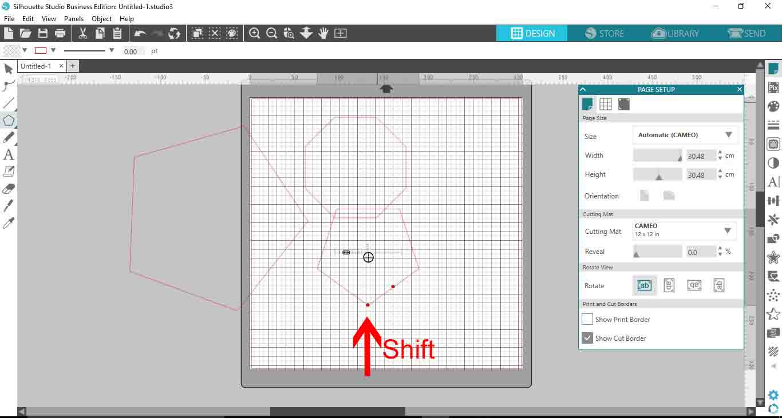The width and height of the screenshot is (782, 418).
Task: Open the page Size Automatic (CAMEO) dropdown
Action: (685, 135)
